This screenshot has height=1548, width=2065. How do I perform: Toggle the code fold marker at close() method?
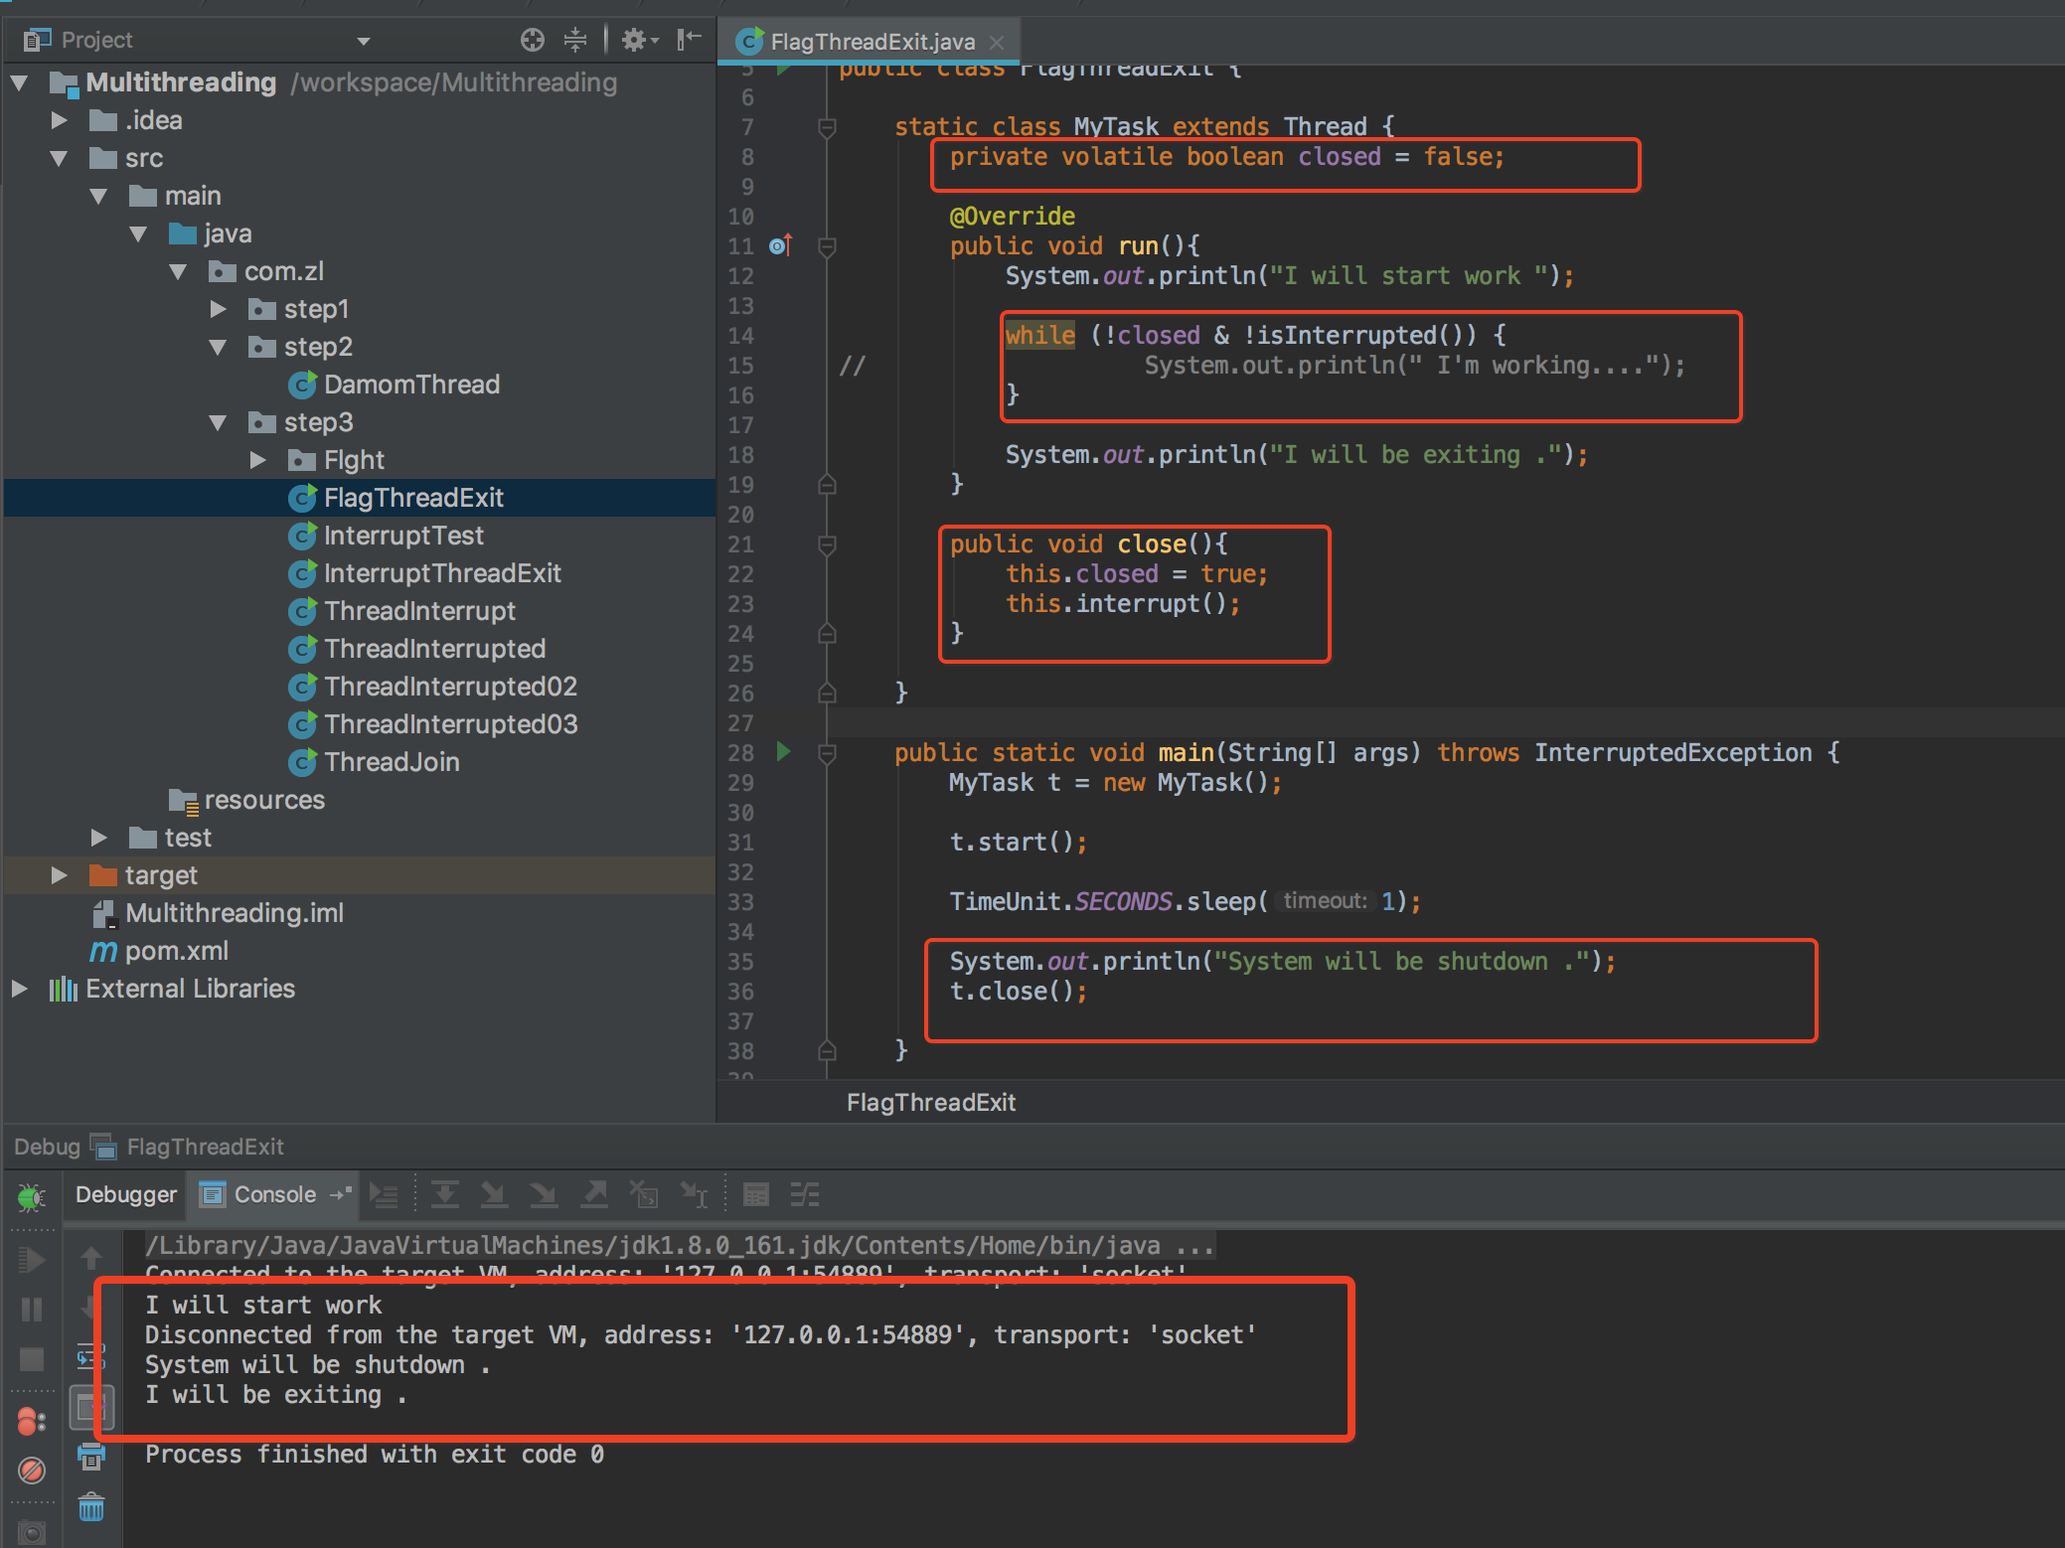(x=826, y=544)
